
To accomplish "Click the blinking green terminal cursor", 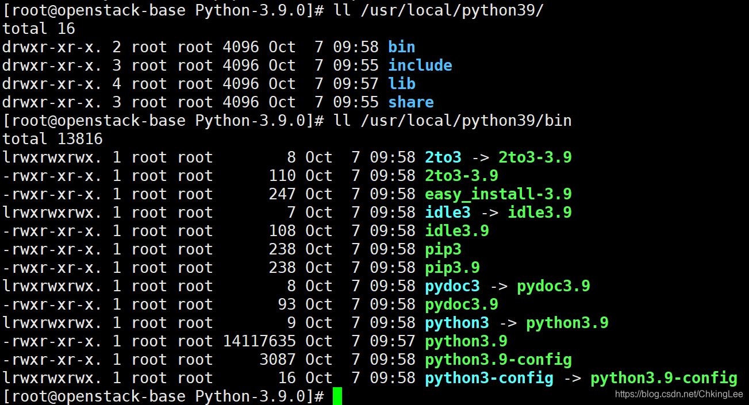I will tap(338, 396).
